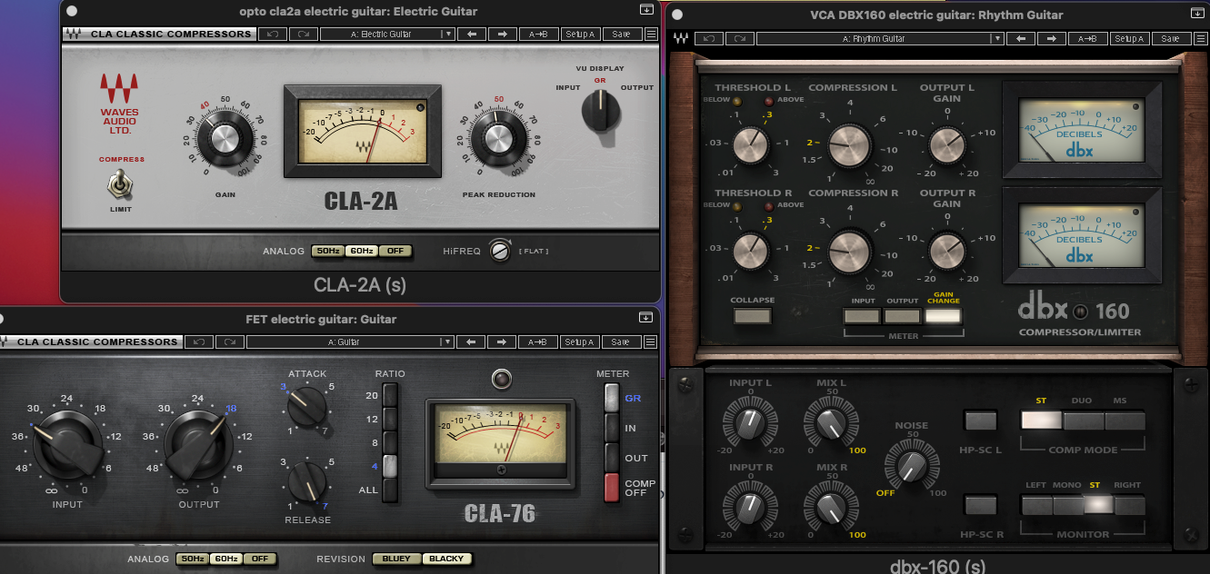Click the window dock icon of CLA-2A window

click(x=646, y=9)
